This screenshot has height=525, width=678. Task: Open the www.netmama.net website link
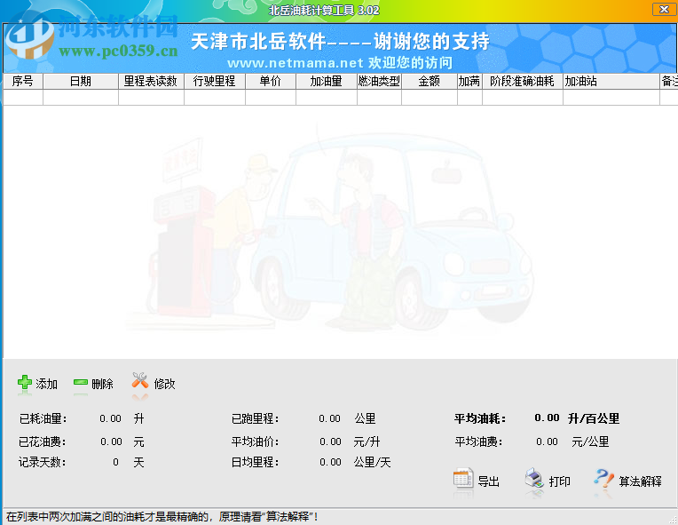coord(296,63)
